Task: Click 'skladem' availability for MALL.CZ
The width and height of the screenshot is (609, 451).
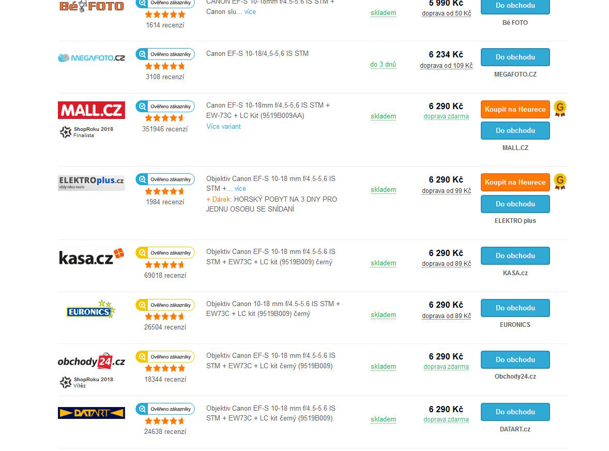Action: [x=384, y=116]
